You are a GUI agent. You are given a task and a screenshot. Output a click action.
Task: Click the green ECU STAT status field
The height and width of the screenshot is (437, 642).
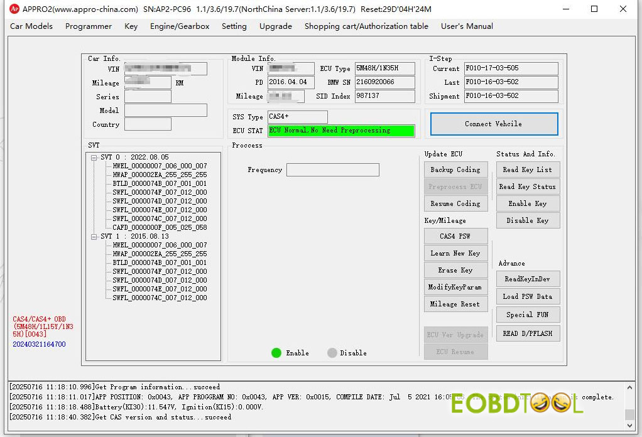pyautogui.click(x=341, y=131)
